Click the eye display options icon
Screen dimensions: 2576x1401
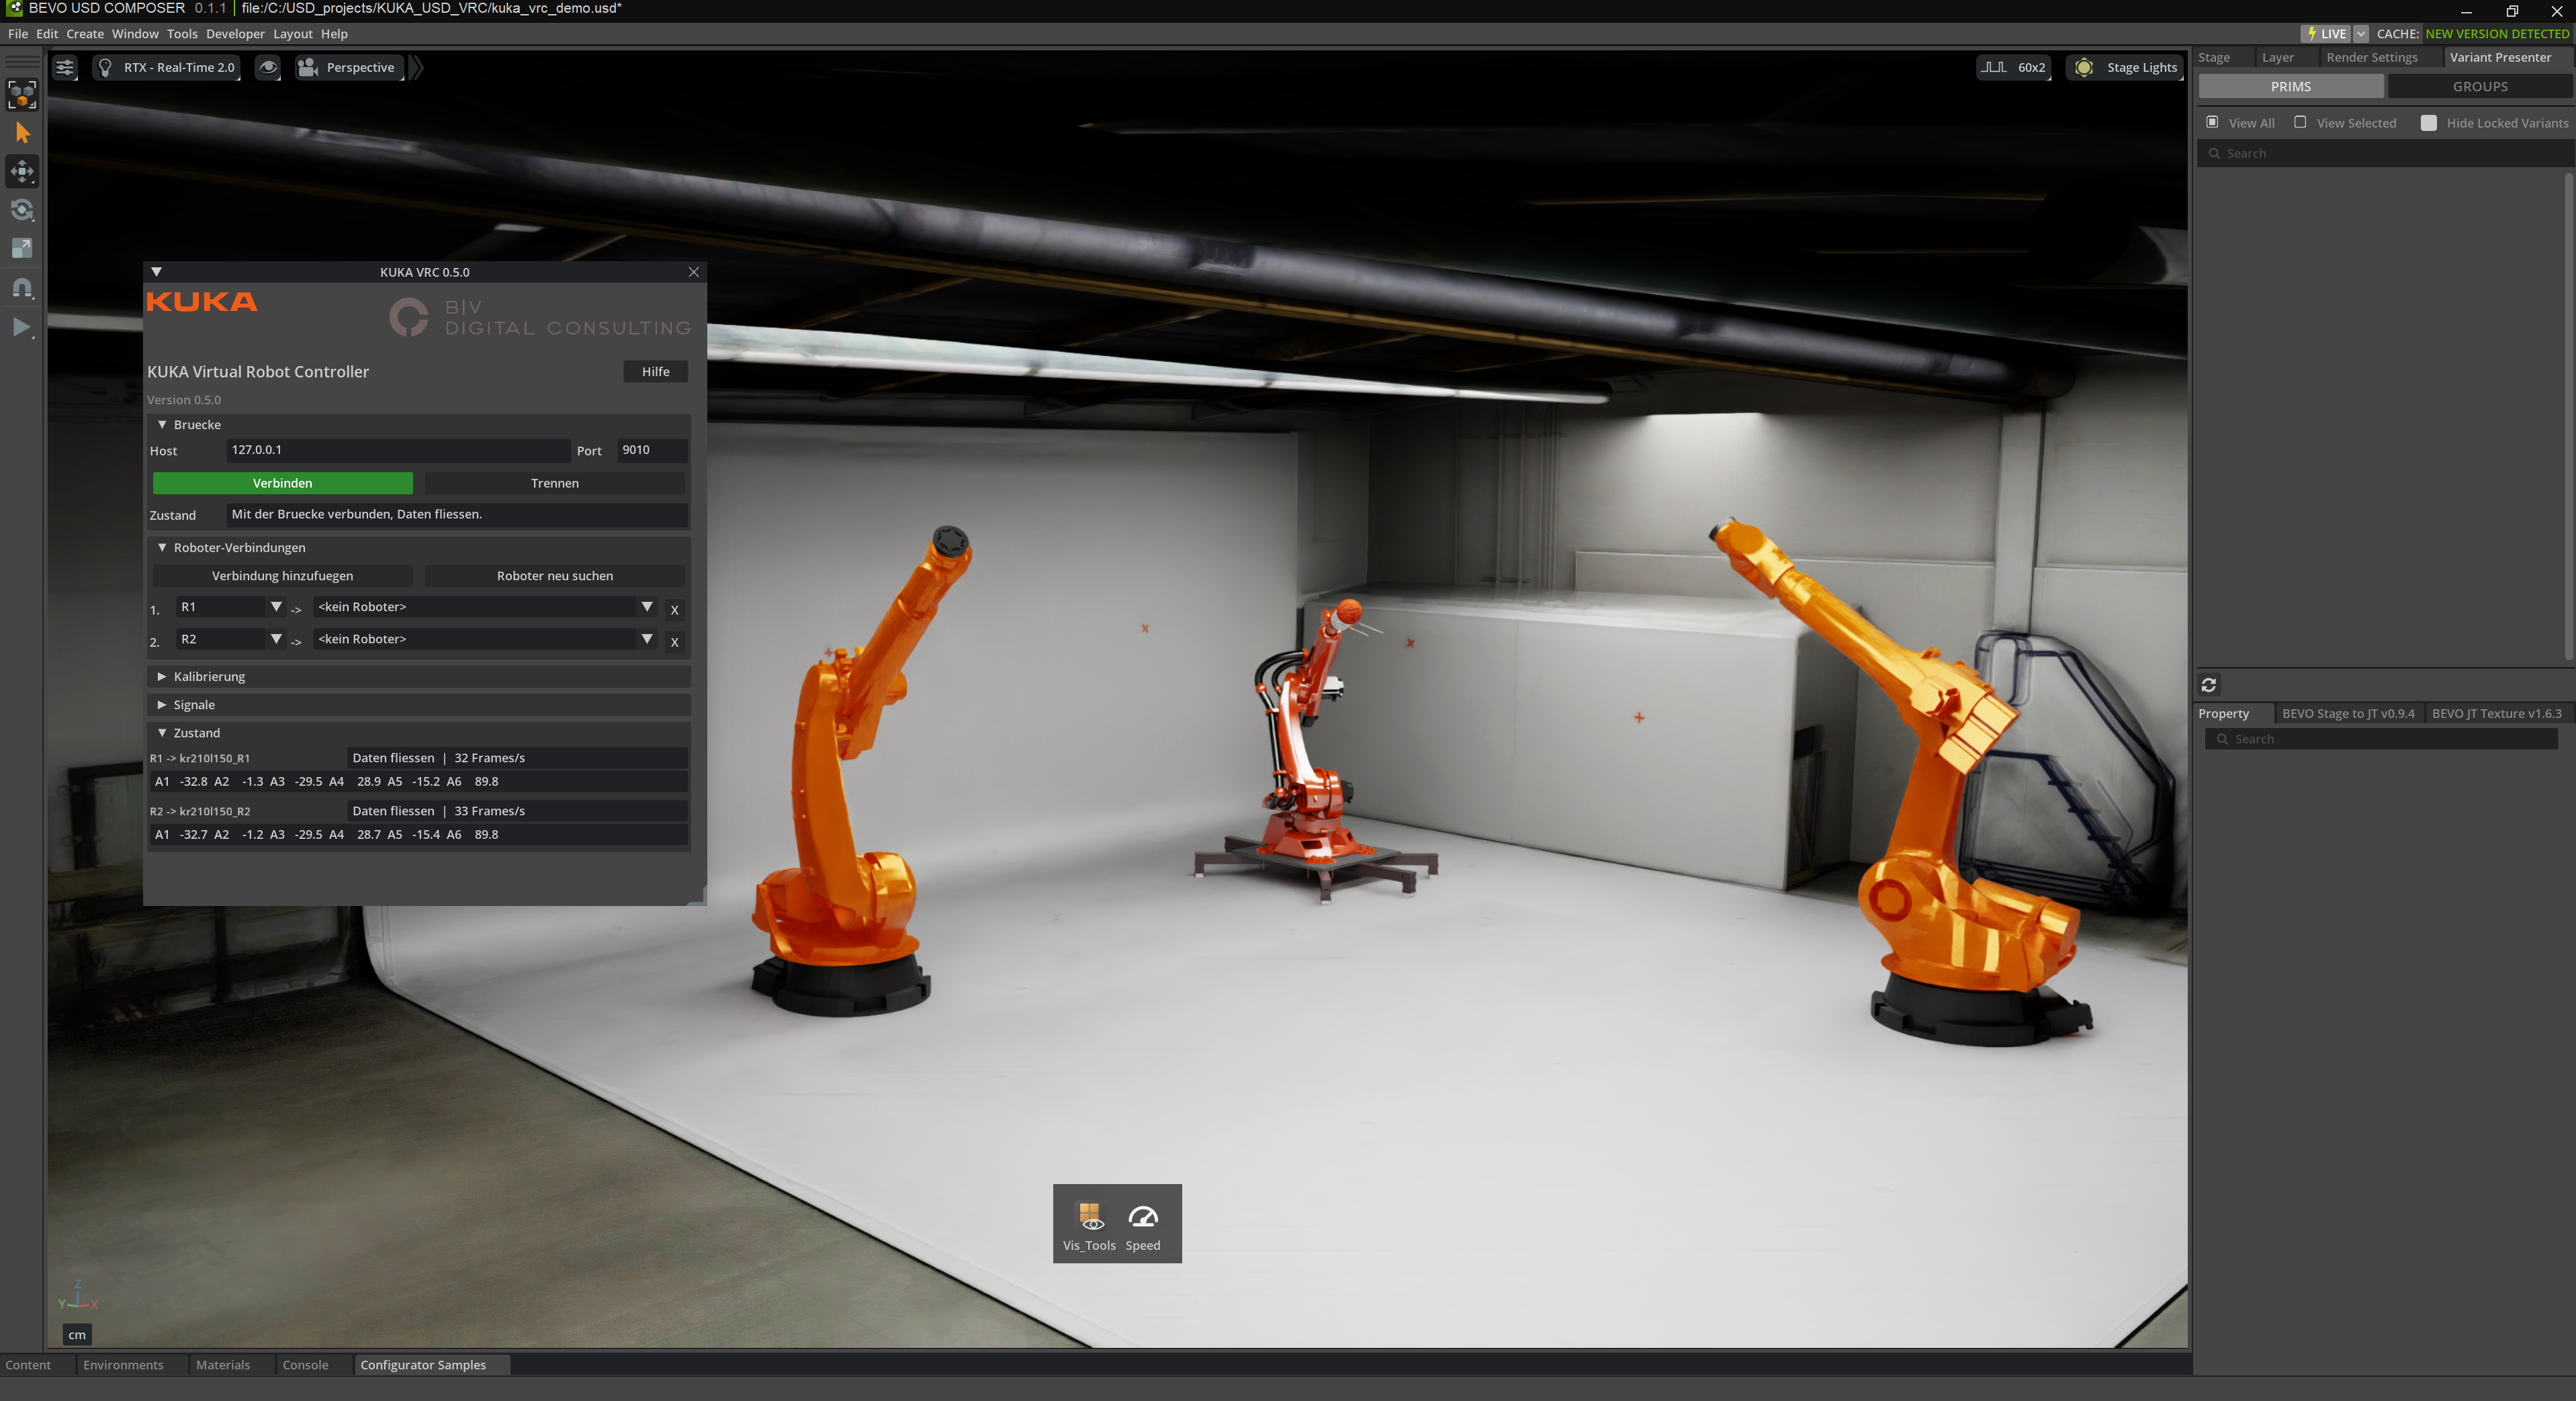click(268, 68)
